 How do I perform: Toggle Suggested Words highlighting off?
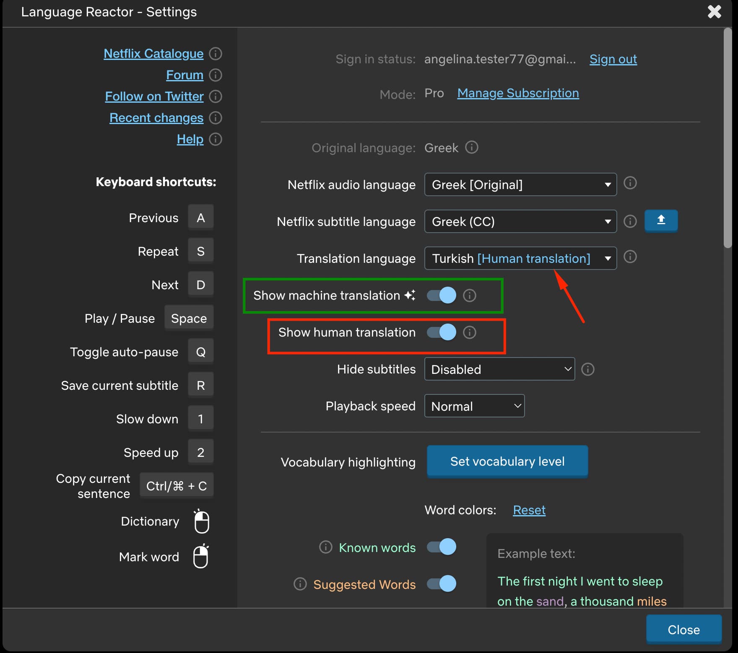(x=442, y=584)
